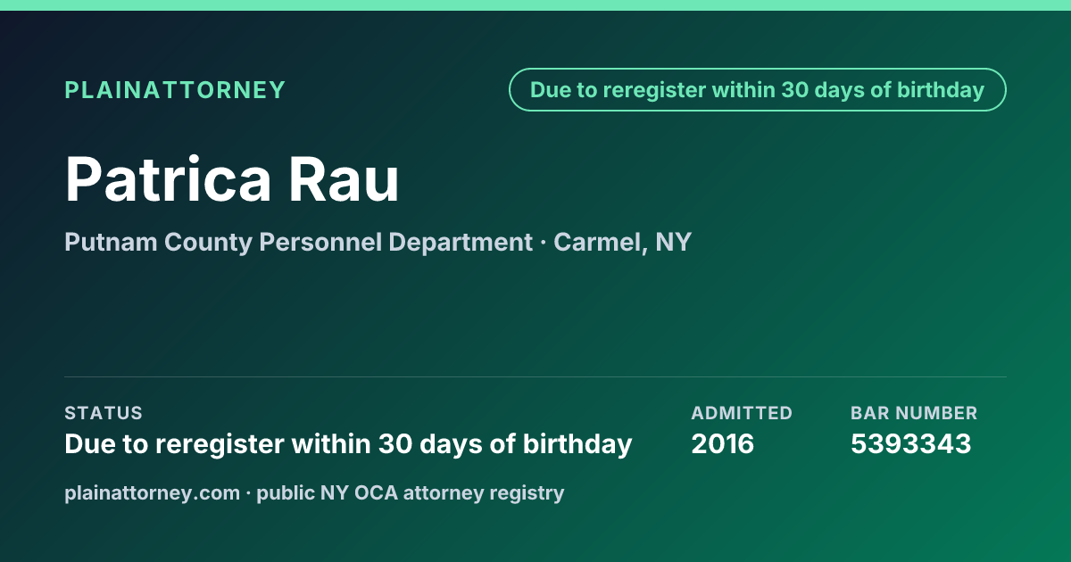Click the dot separator before Carmel
Viewport: 1071px width, 562px height.
(543, 243)
